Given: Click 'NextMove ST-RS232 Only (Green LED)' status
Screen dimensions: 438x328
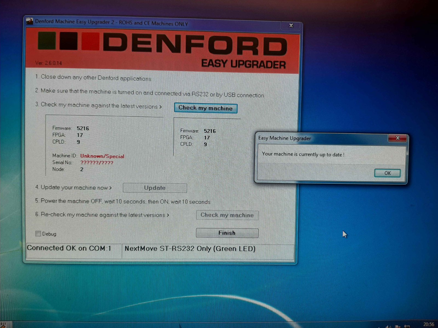Looking at the screenshot, I should [x=190, y=249].
